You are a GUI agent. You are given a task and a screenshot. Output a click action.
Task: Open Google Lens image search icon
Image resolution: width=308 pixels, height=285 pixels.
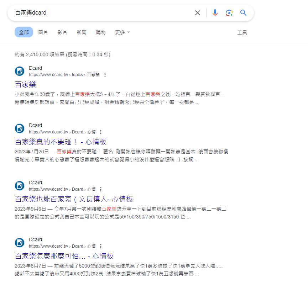tap(229, 13)
